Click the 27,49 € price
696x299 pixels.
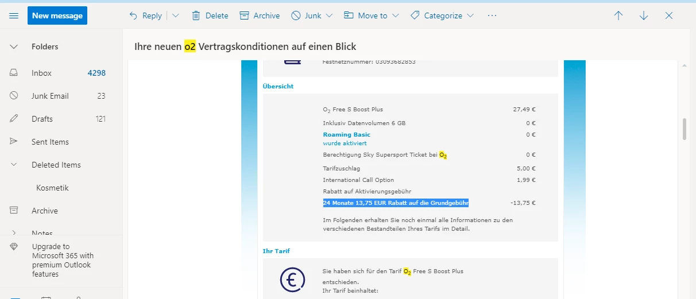point(524,109)
